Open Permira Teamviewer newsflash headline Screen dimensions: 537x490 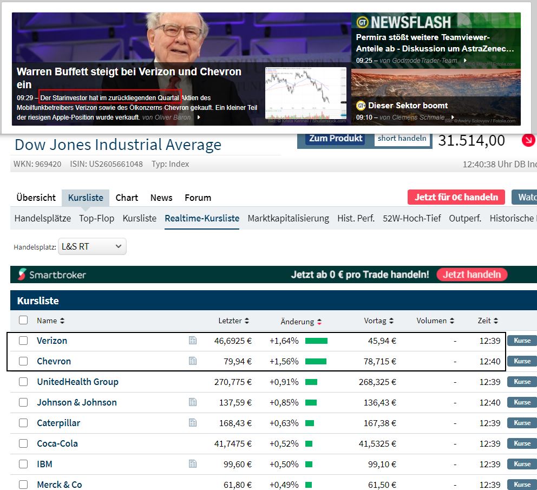[435, 43]
